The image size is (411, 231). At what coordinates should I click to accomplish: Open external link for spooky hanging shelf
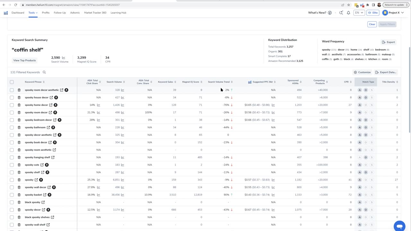pos(53,158)
